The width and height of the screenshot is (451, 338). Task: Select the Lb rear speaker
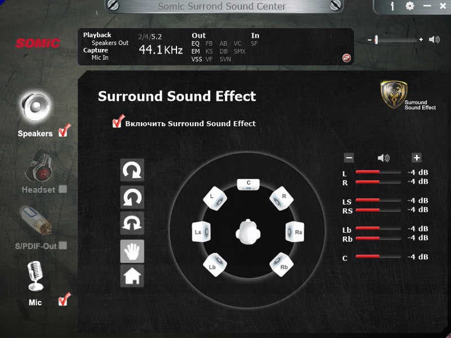tap(215, 265)
